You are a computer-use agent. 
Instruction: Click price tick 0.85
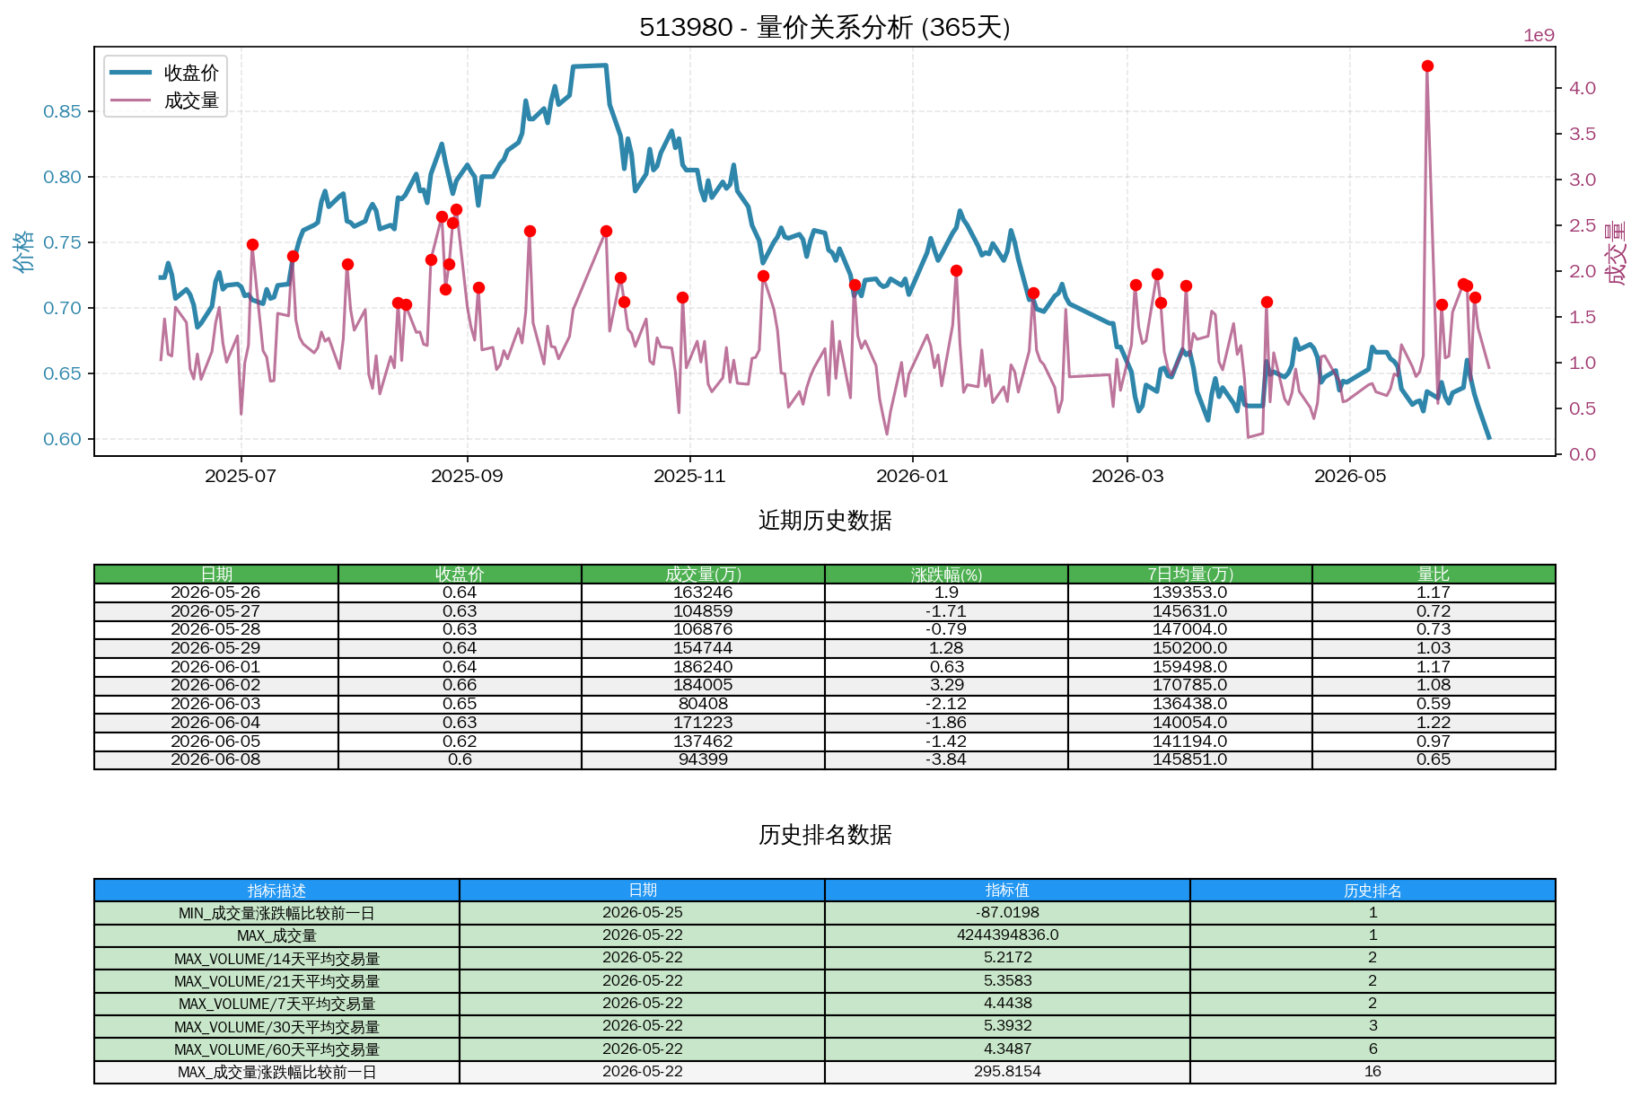click(x=62, y=111)
